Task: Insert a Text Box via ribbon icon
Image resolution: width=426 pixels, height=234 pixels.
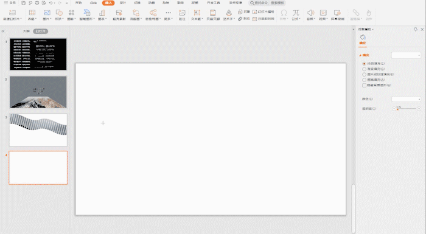Action: (197, 13)
